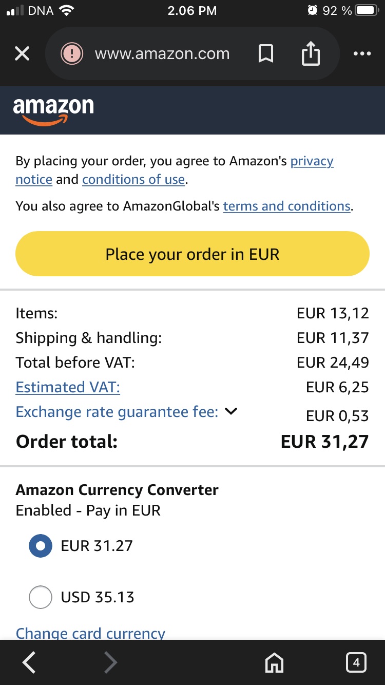This screenshot has width=385, height=685.
Task: Open the privacy notice link
Action: [312, 161]
